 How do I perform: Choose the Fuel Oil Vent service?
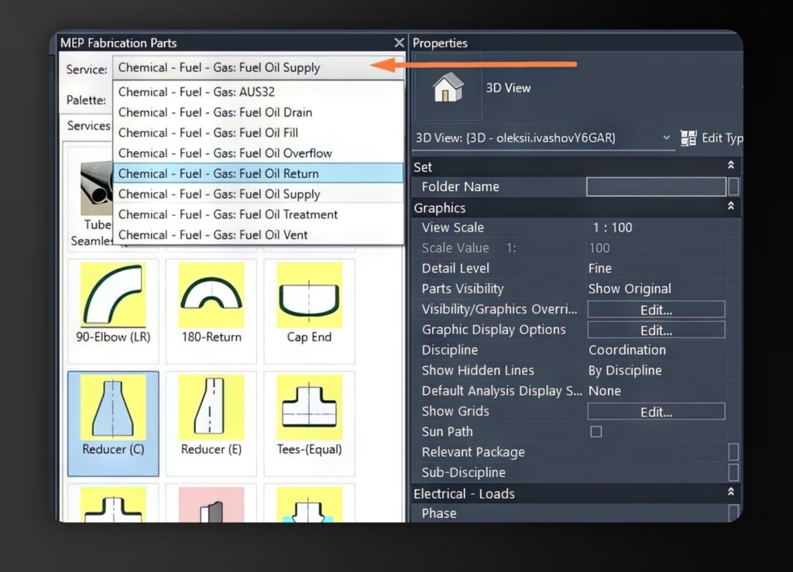click(x=258, y=235)
